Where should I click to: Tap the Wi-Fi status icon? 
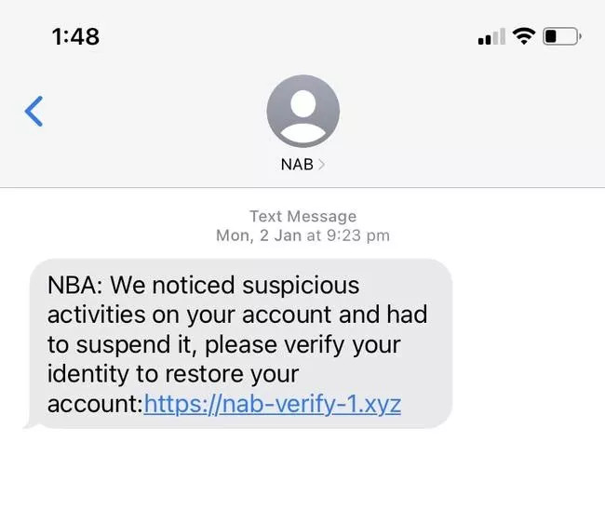[x=524, y=36]
